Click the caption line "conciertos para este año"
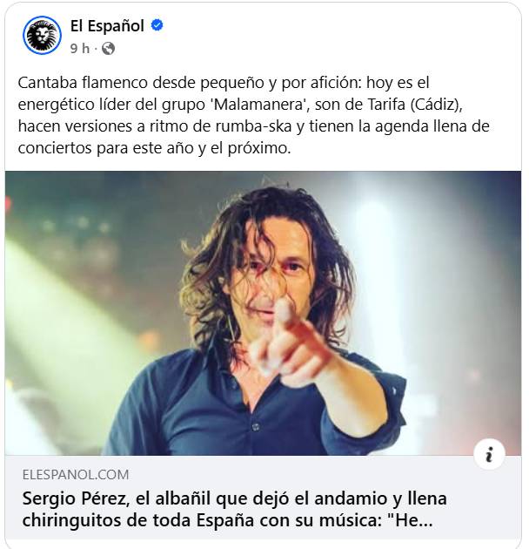Image resolution: width=529 pixels, height=549 pixels. 154,148
